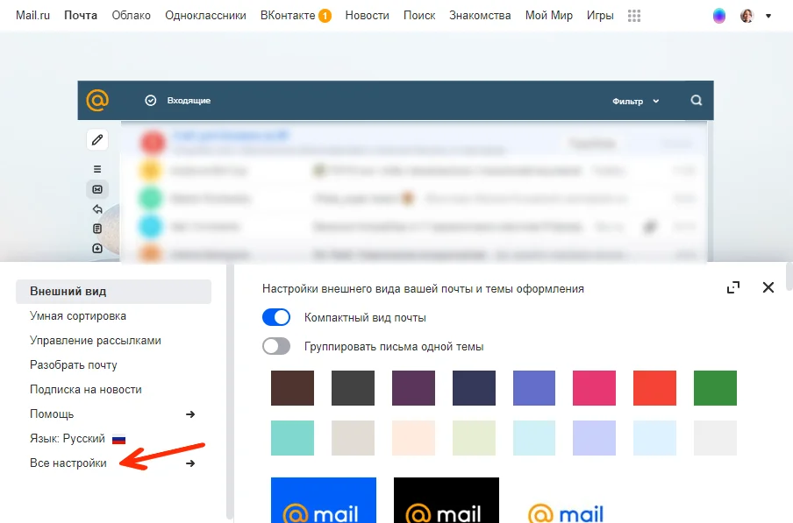
Task: Click the purple assistant orb icon
Action: (718, 16)
